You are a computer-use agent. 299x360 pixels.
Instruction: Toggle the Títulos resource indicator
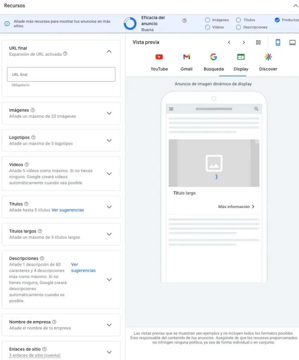(x=238, y=20)
